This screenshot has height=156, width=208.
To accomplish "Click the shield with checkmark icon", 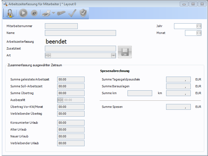I will click(x=83, y=13).
